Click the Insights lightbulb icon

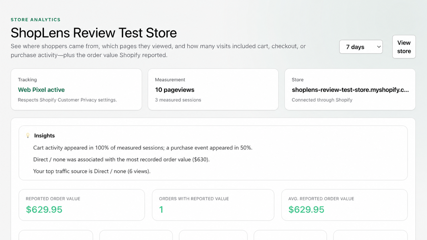coord(28,135)
